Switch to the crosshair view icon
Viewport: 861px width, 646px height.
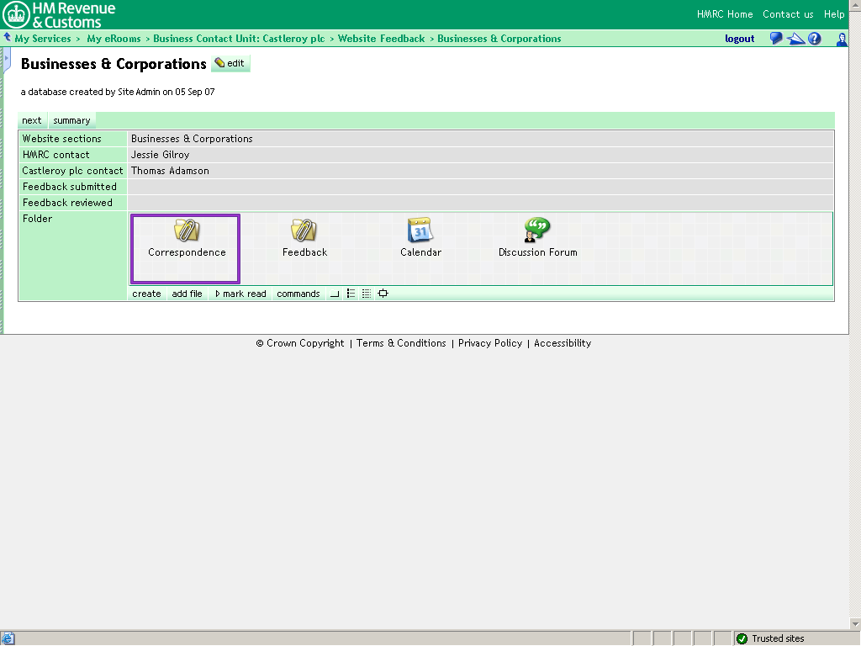(x=383, y=294)
